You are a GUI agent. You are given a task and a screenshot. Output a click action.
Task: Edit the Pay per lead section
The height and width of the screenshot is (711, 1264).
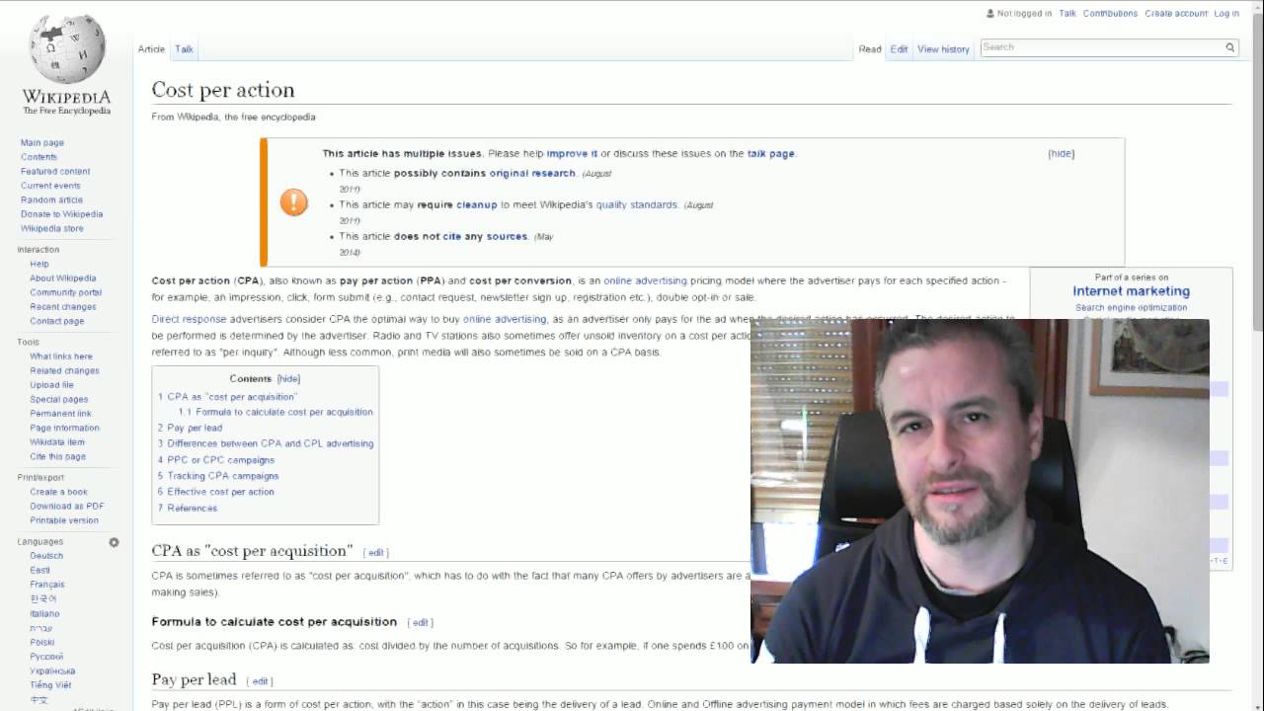(260, 681)
